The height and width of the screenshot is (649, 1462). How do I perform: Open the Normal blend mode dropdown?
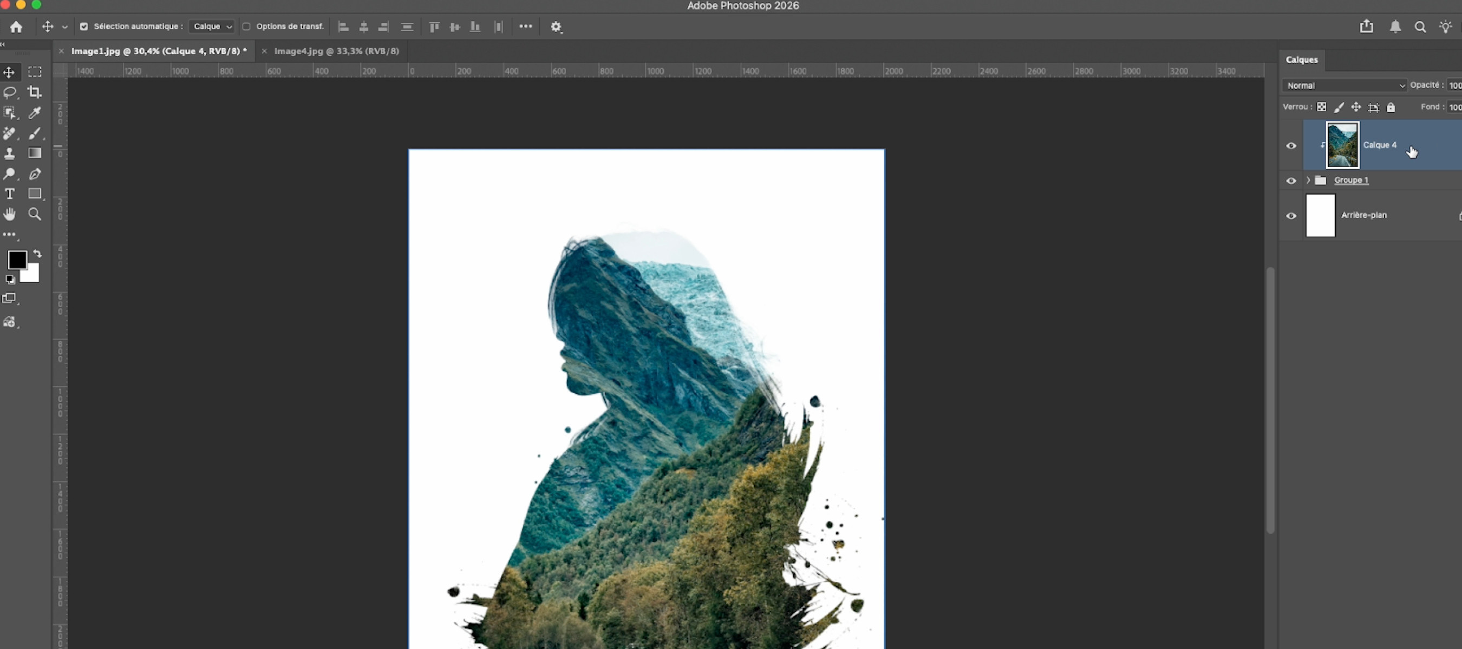[x=1343, y=85]
